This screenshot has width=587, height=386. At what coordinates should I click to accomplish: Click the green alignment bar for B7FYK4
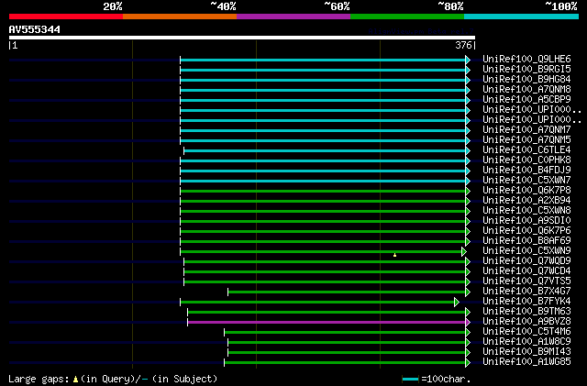pos(317,303)
